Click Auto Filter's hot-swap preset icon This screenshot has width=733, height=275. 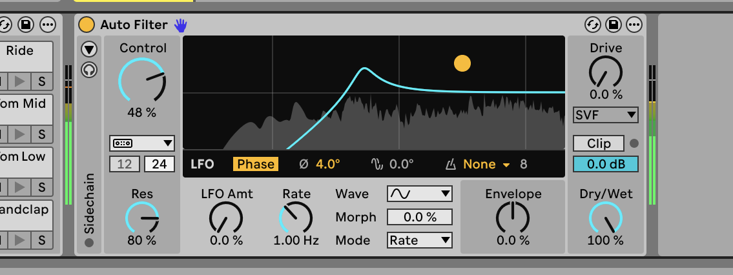pos(593,25)
